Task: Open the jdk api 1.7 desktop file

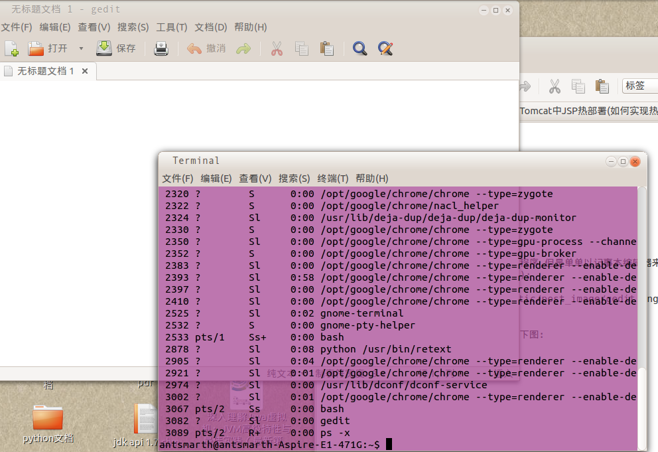Action: click(x=145, y=425)
